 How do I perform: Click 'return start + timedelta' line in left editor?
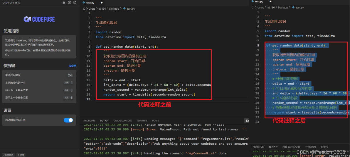pyautogui.click(x=149, y=94)
